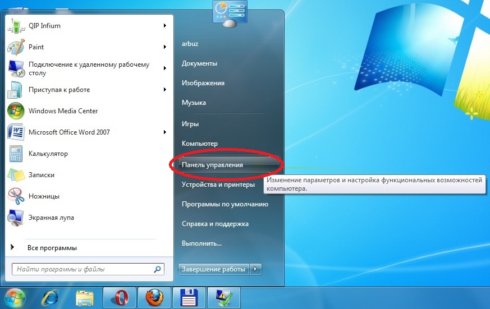Expand Paint recent files arrow
Screen dimensions: 490x309
164,47
